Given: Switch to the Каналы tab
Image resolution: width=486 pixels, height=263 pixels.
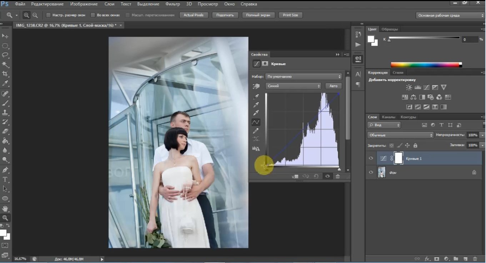Looking at the screenshot, I should pyautogui.click(x=389, y=117).
